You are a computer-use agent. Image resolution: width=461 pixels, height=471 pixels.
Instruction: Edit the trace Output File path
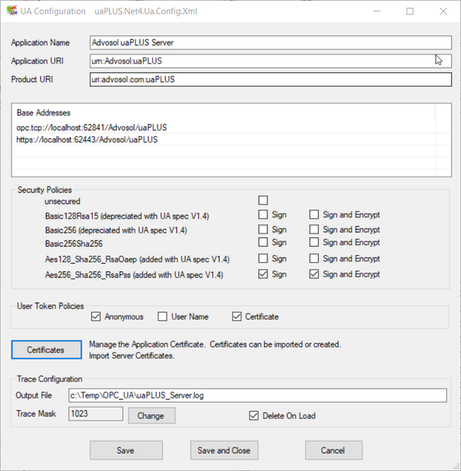(257, 395)
